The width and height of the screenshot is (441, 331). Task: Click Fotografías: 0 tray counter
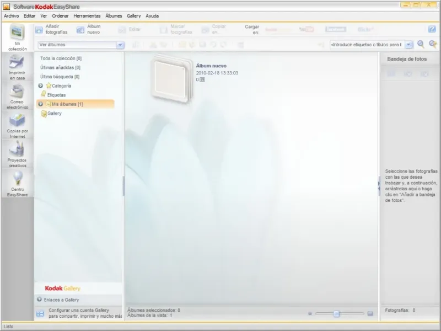(x=400, y=310)
